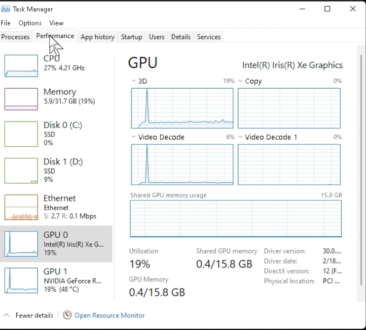
Task: Switch to the Processes tab
Action: [x=16, y=37]
